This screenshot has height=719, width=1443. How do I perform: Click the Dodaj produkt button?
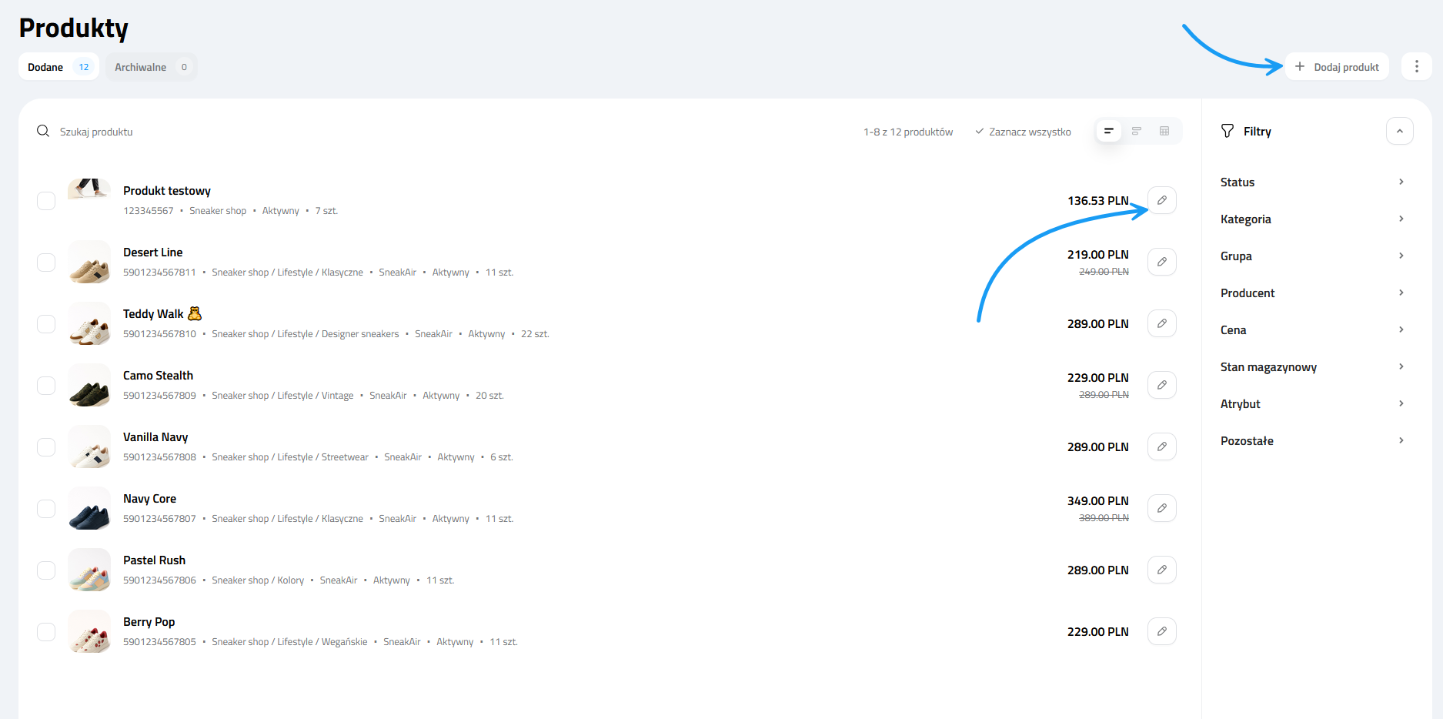click(1337, 66)
